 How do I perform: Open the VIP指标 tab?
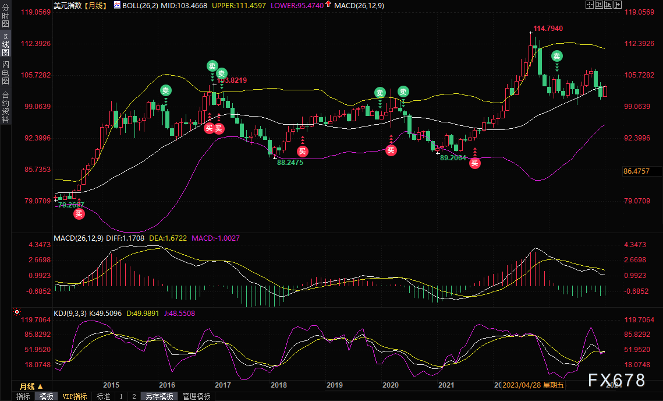pyautogui.click(x=75, y=396)
